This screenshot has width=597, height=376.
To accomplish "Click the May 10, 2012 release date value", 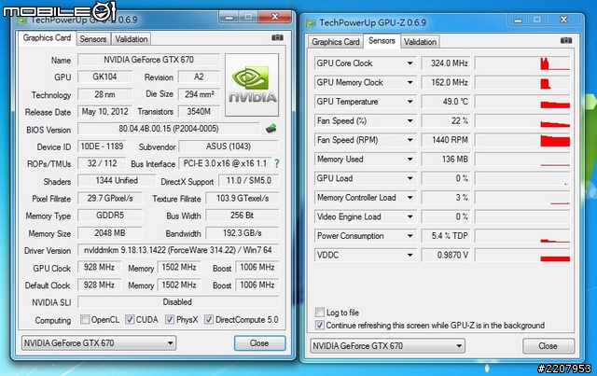I will pyautogui.click(x=105, y=112).
